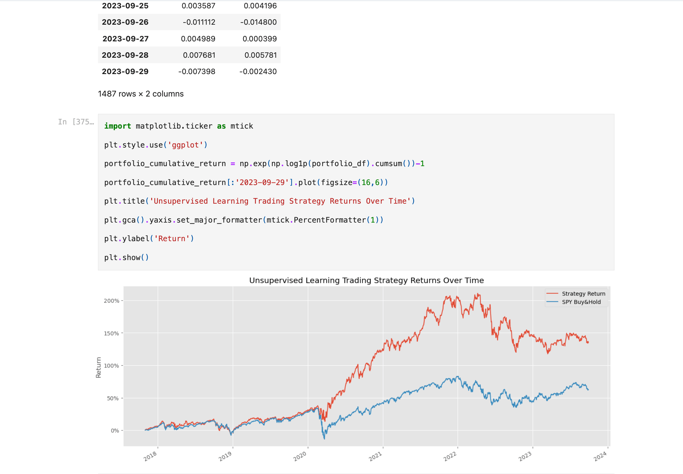Click the chart title text
This screenshot has width=683, height=474.
coord(366,280)
